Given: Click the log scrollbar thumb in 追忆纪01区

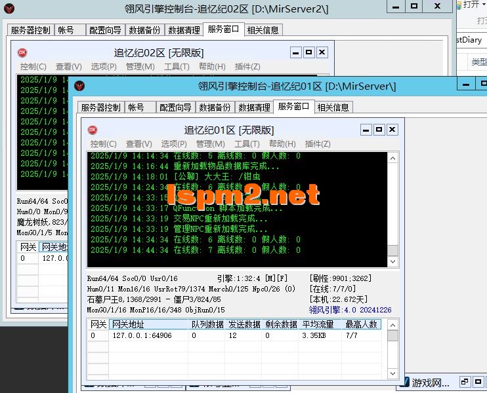Looking at the screenshot, I should 393,250.
